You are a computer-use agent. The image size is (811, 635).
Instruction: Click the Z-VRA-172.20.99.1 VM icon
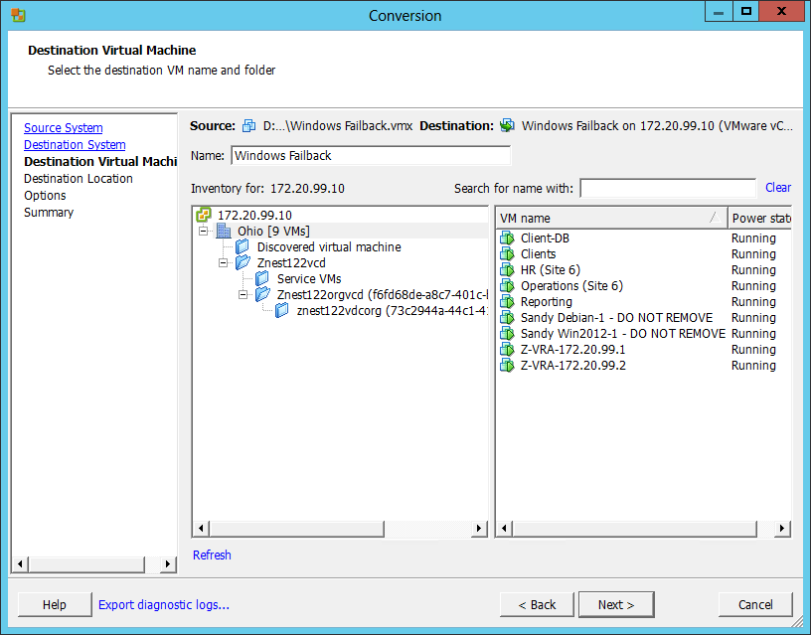click(507, 350)
